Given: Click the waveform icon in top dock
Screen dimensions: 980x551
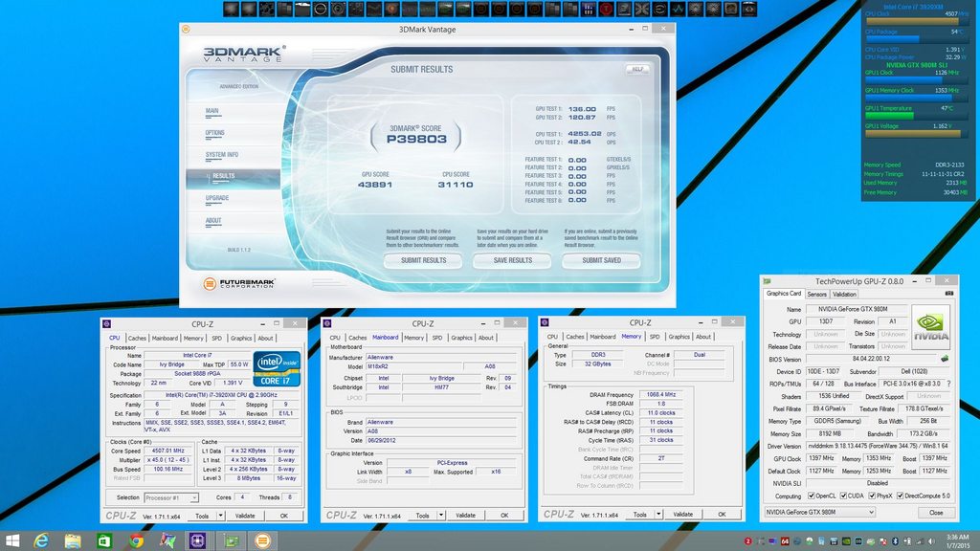Looking at the screenshot, I should [678, 9].
